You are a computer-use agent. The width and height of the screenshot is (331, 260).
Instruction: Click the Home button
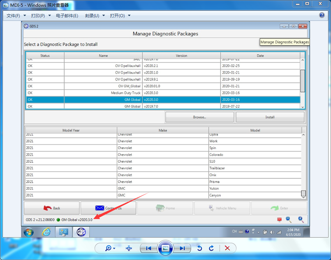coord(165,208)
